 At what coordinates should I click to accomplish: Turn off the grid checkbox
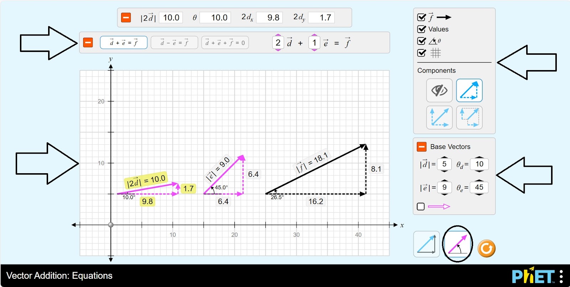[x=421, y=53]
